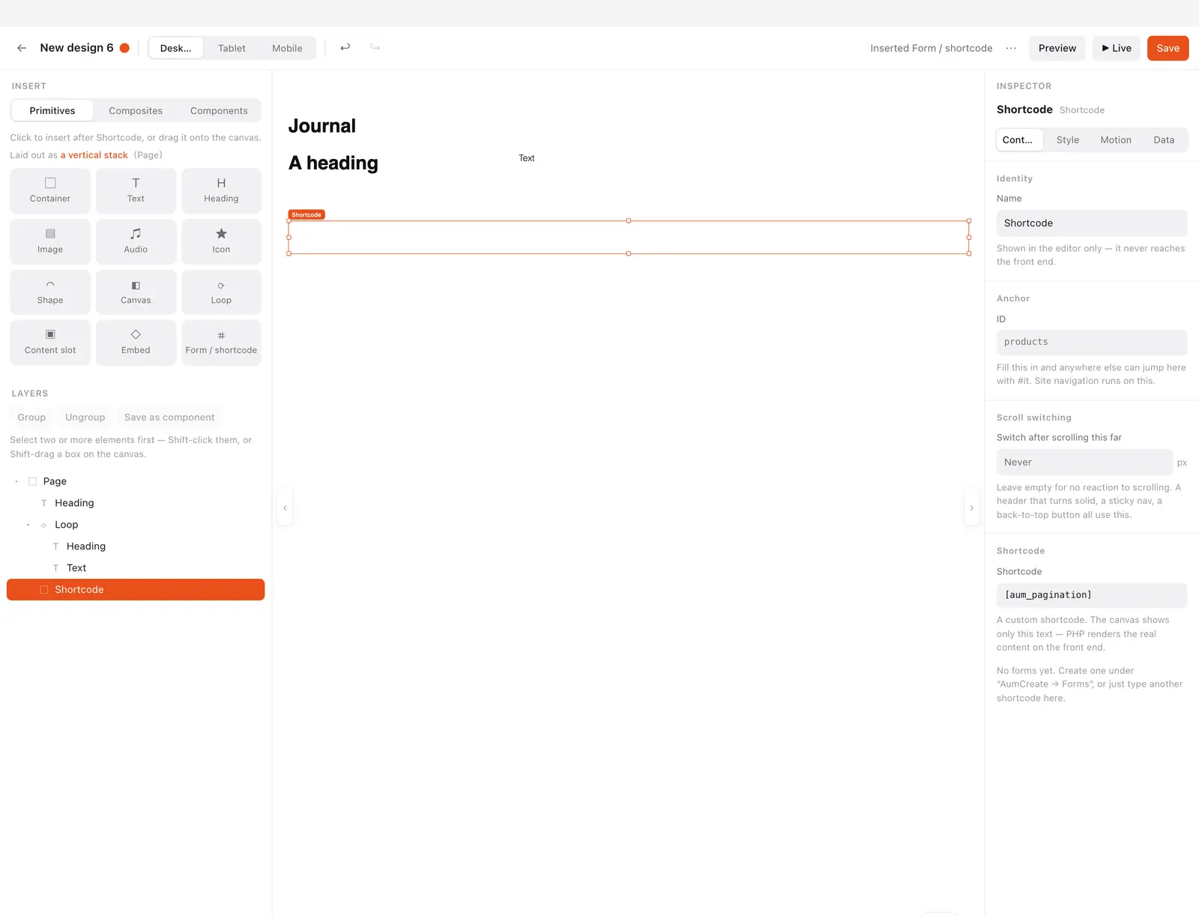Insert a Loop primitive
Image resolution: width=1199 pixels, height=916 pixels.
point(221,292)
